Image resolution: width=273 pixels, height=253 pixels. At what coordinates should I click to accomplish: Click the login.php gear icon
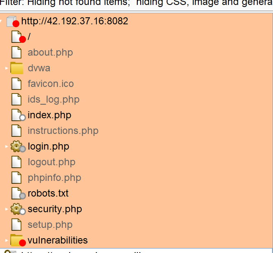[x=18, y=146]
